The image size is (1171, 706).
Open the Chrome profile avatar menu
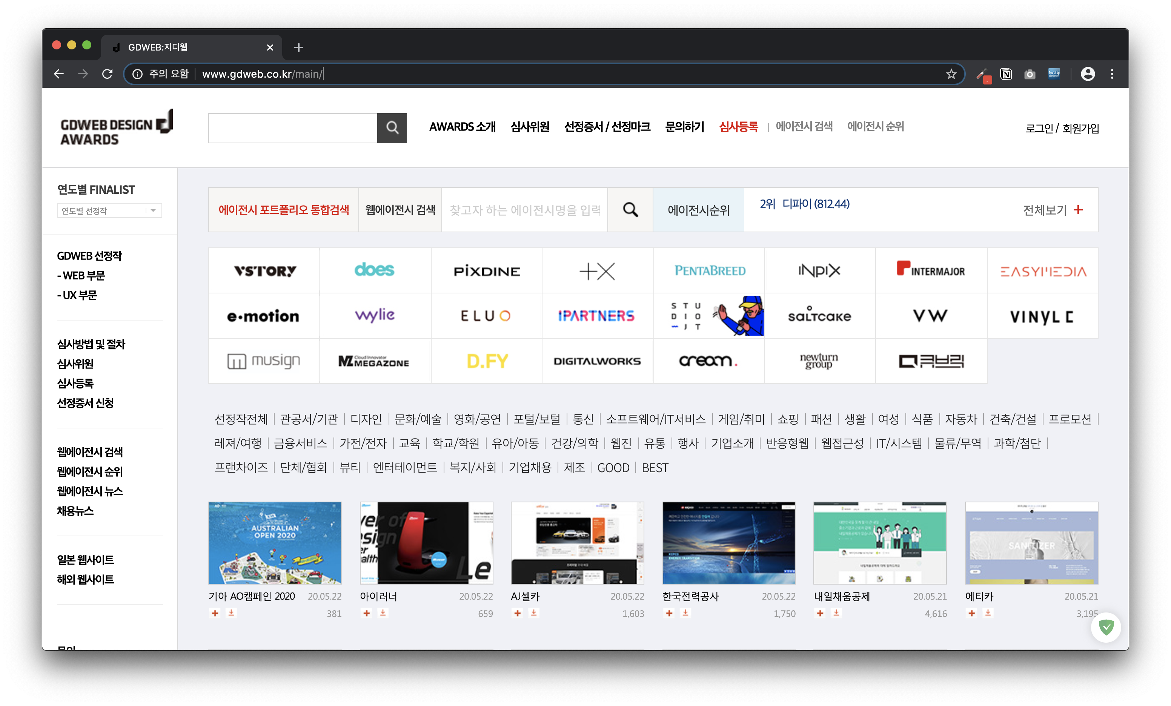(x=1087, y=74)
